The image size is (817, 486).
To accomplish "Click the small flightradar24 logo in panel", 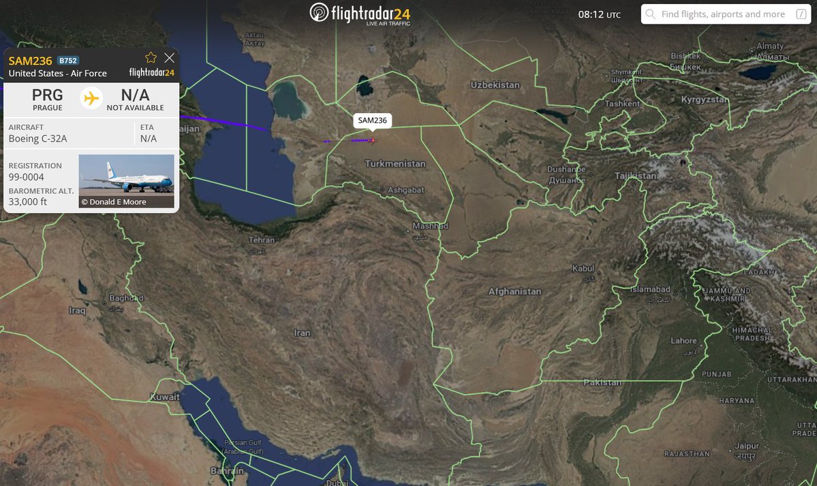I will point(152,72).
